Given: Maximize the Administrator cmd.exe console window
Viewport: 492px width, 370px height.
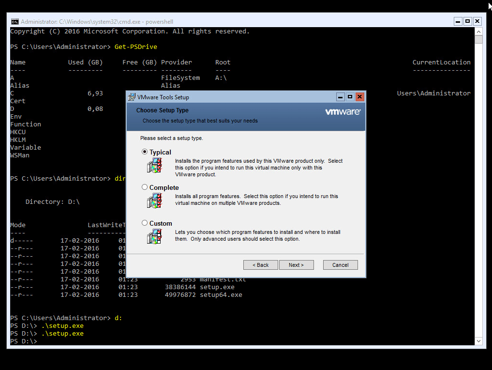Looking at the screenshot, I should pyautogui.click(x=467, y=21).
